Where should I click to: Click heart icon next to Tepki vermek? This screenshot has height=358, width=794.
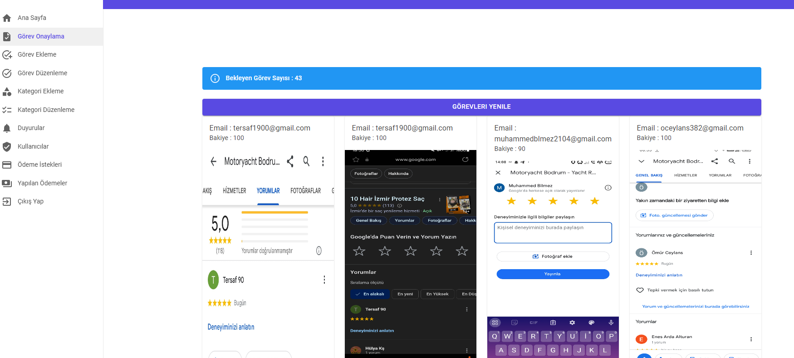pyautogui.click(x=640, y=290)
